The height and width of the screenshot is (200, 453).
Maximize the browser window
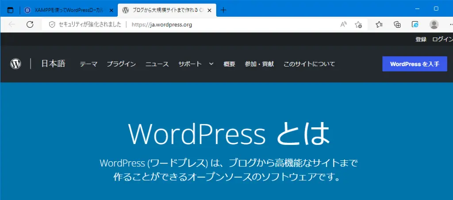(436, 9)
